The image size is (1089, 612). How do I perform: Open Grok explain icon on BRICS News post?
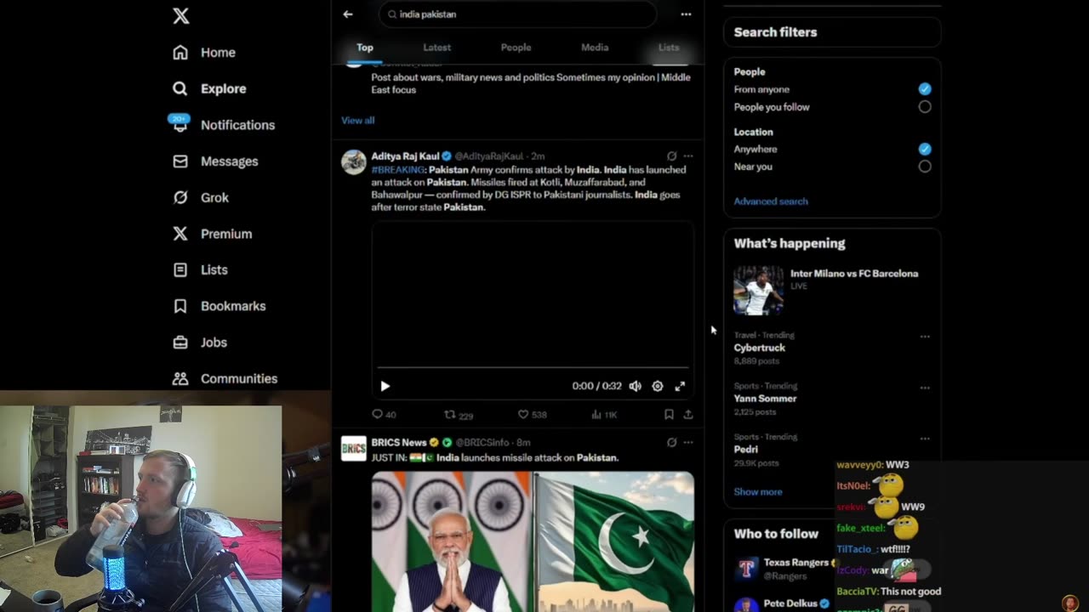(671, 442)
